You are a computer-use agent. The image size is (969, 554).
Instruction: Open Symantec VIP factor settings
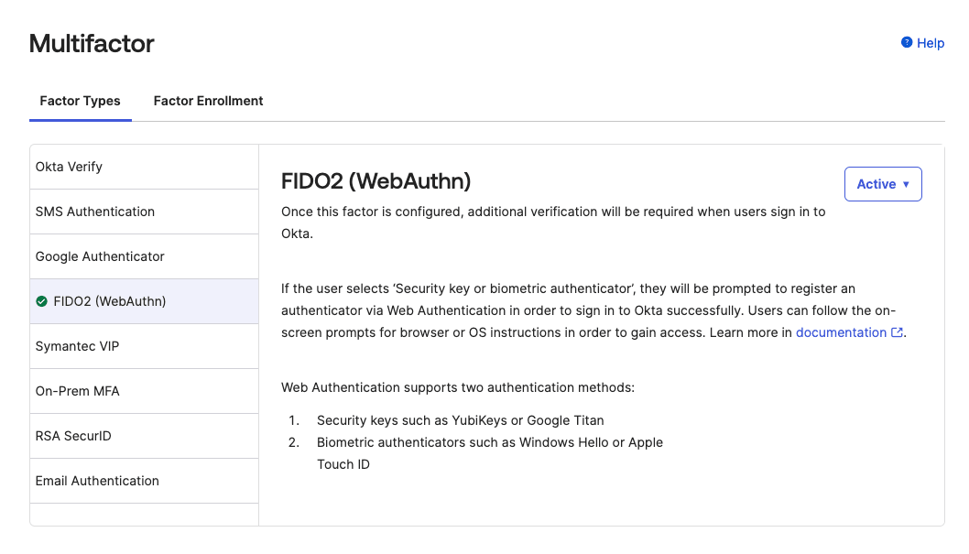point(144,346)
